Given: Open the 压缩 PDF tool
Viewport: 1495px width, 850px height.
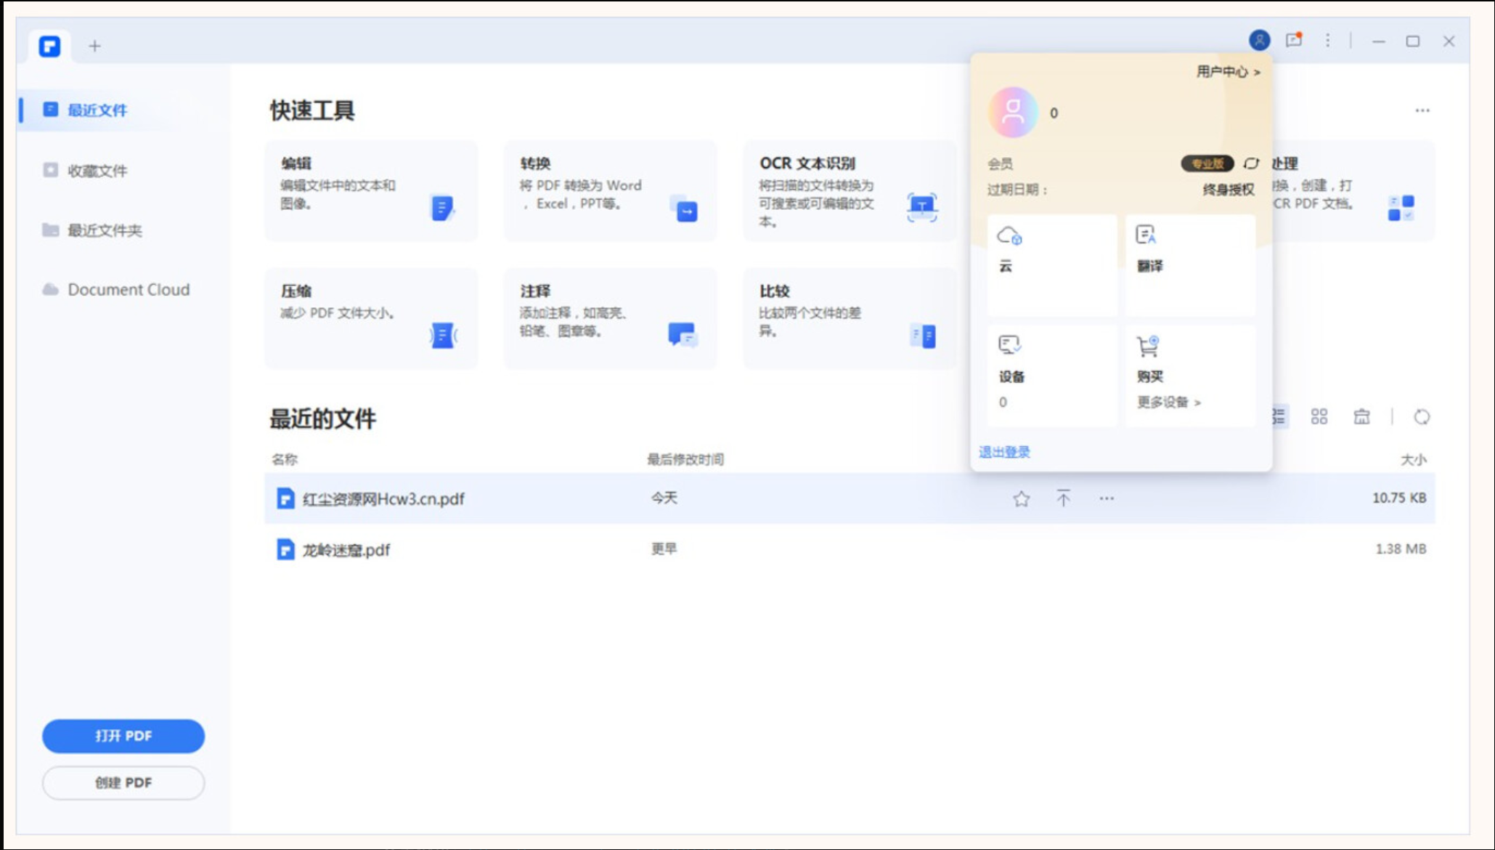Looking at the screenshot, I should [x=371, y=318].
